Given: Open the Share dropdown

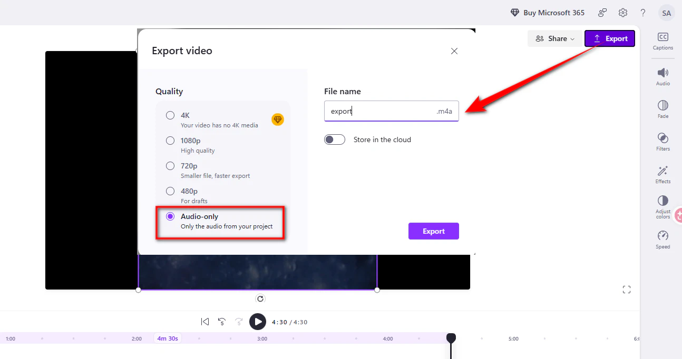Looking at the screenshot, I should pos(554,38).
